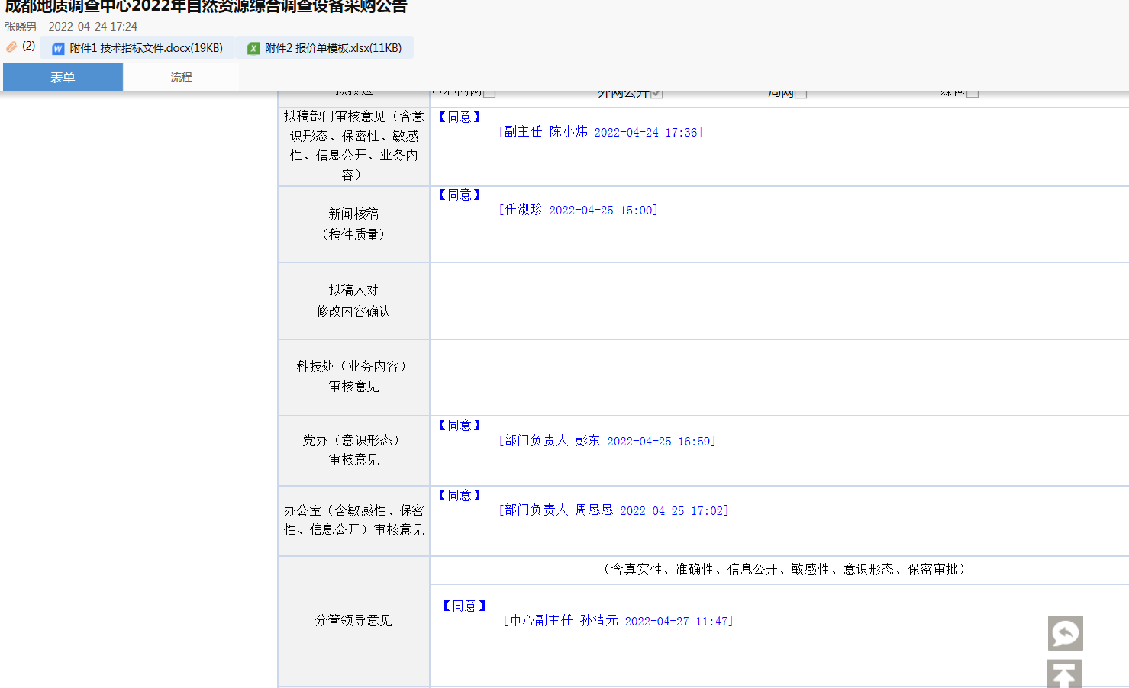Click the reply arrow bubble icon
Screen dimensions: 1129x688
[1065, 632]
